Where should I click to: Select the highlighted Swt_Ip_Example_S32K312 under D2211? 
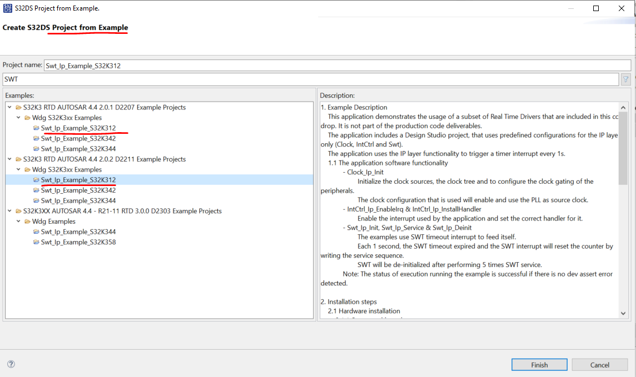(x=78, y=180)
